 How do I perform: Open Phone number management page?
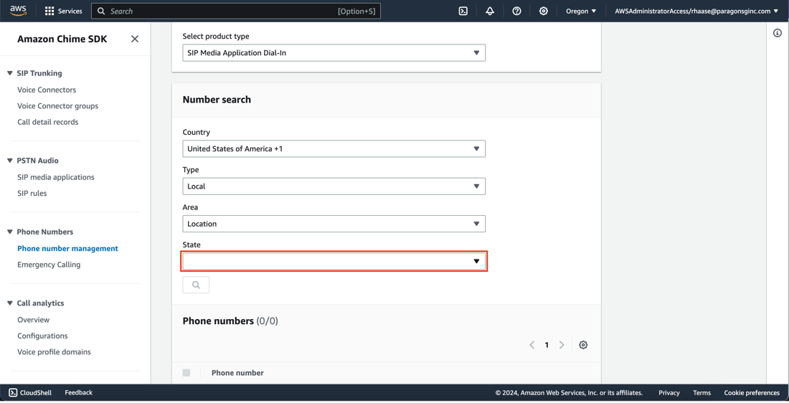(x=68, y=249)
